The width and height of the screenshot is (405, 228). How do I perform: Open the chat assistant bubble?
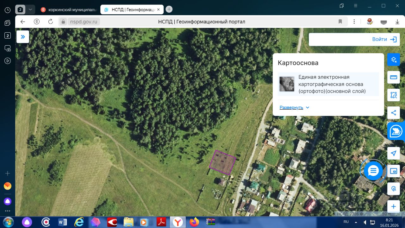coord(373,171)
